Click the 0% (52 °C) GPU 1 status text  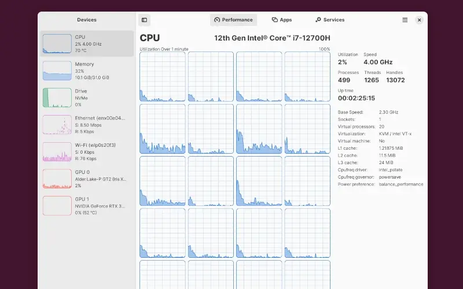pos(86,213)
